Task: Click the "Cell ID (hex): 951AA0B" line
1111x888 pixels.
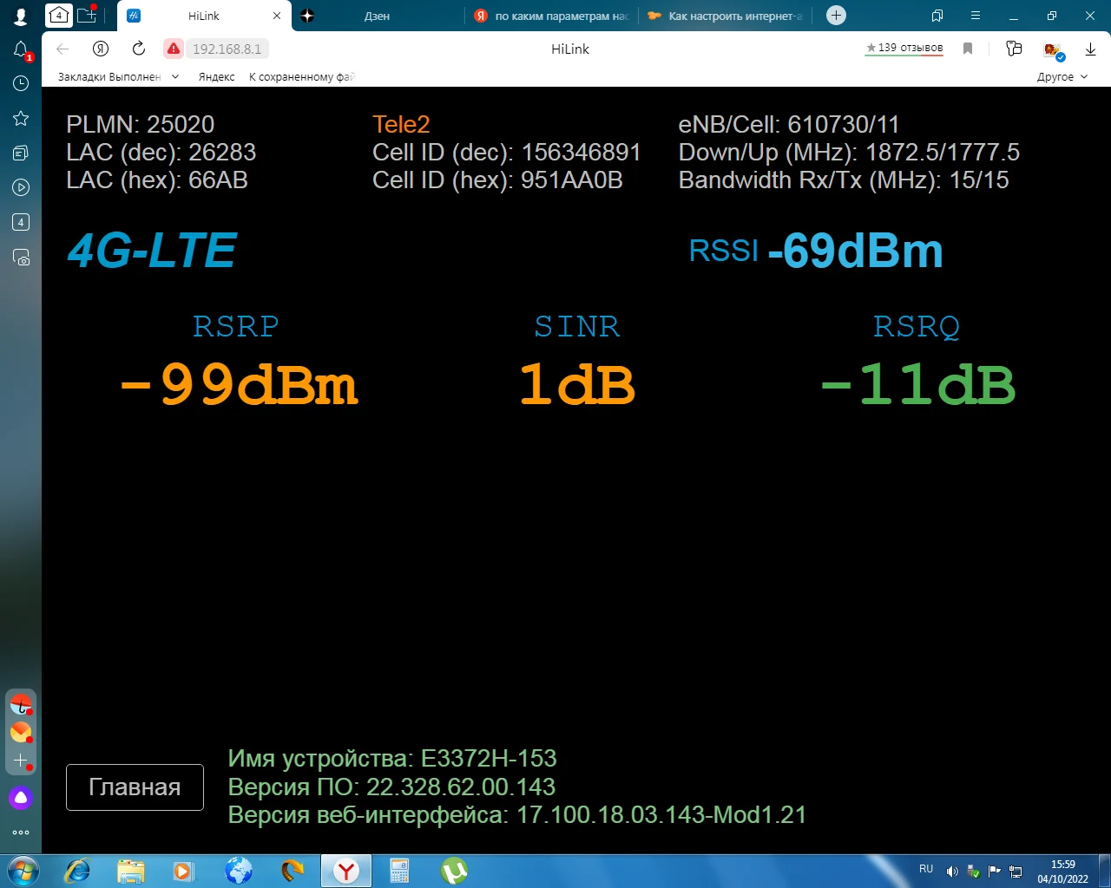Action: tap(497, 180)
